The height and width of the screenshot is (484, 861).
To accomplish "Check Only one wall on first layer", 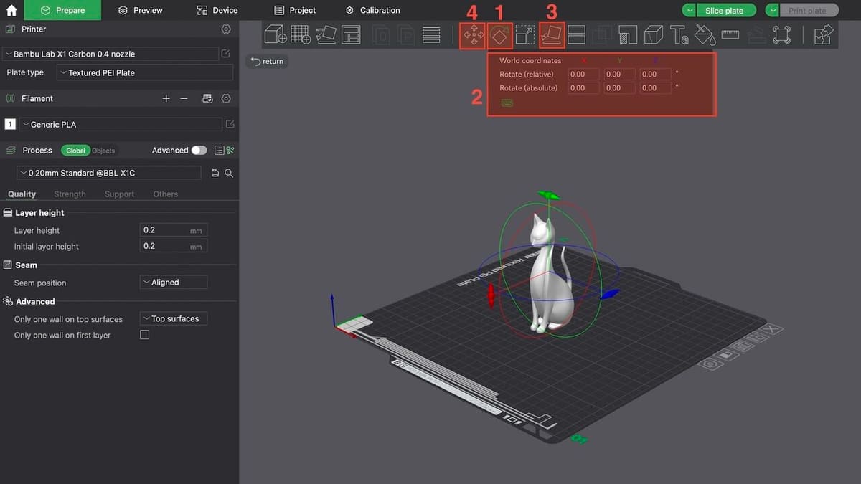I will (x=145, y=335).
